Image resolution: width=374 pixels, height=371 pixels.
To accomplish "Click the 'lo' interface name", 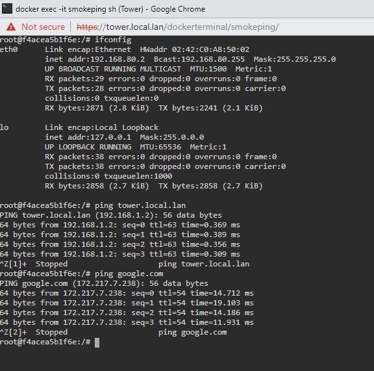I will [x=5, y=127].
